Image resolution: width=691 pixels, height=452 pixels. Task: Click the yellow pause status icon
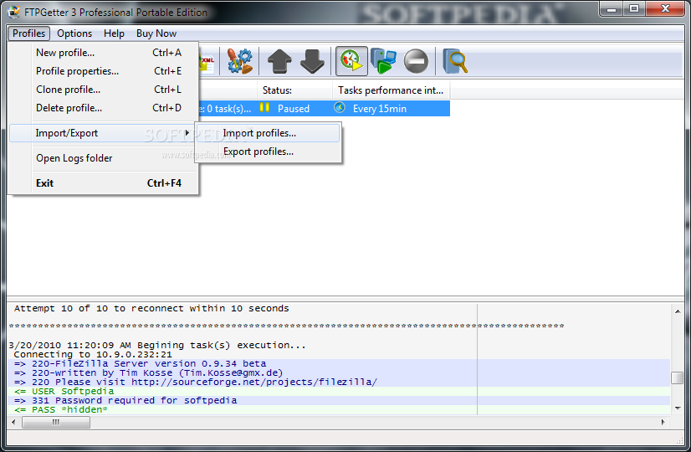click(264, 107)
